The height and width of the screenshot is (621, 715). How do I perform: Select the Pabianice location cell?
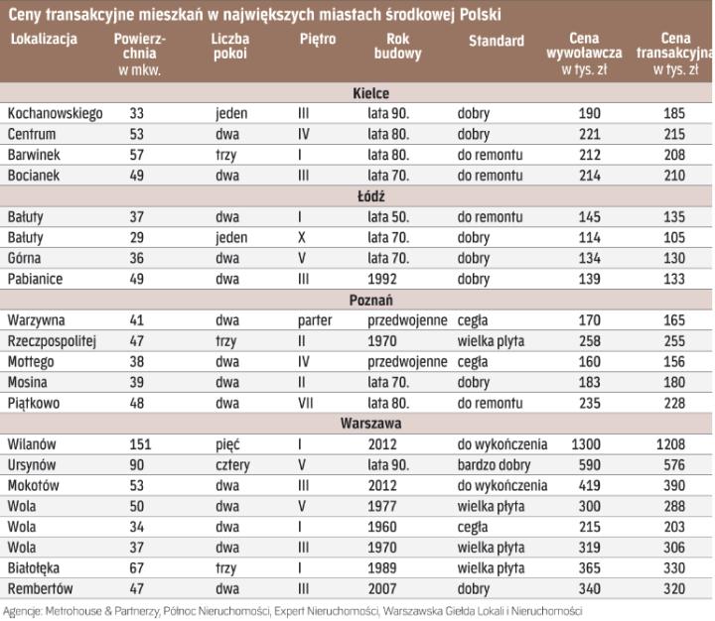pyautogui.click(x=35, y=279)
